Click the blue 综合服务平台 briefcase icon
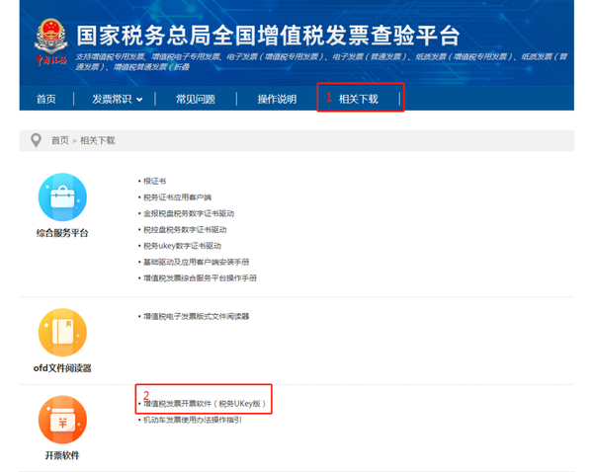Image resolution: width=593 pixels, height=472 pixels. [x=62, y=197]
